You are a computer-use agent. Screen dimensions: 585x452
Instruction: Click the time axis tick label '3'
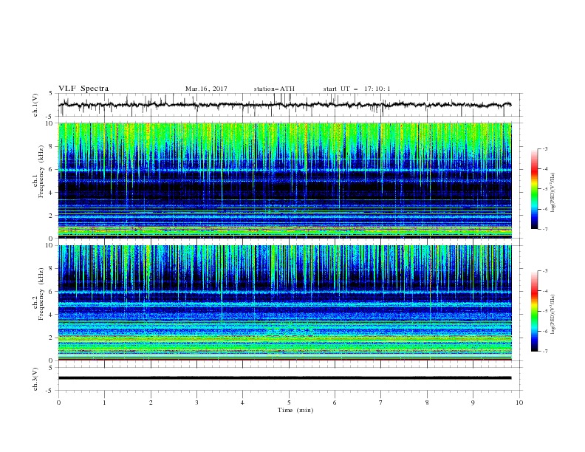click(196, 403)
